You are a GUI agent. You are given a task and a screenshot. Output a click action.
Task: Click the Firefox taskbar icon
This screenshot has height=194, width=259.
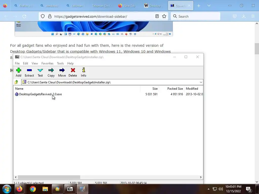[x=19, y=189]
